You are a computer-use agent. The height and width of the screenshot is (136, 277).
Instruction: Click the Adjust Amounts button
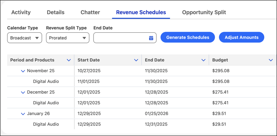click(242, 37)
